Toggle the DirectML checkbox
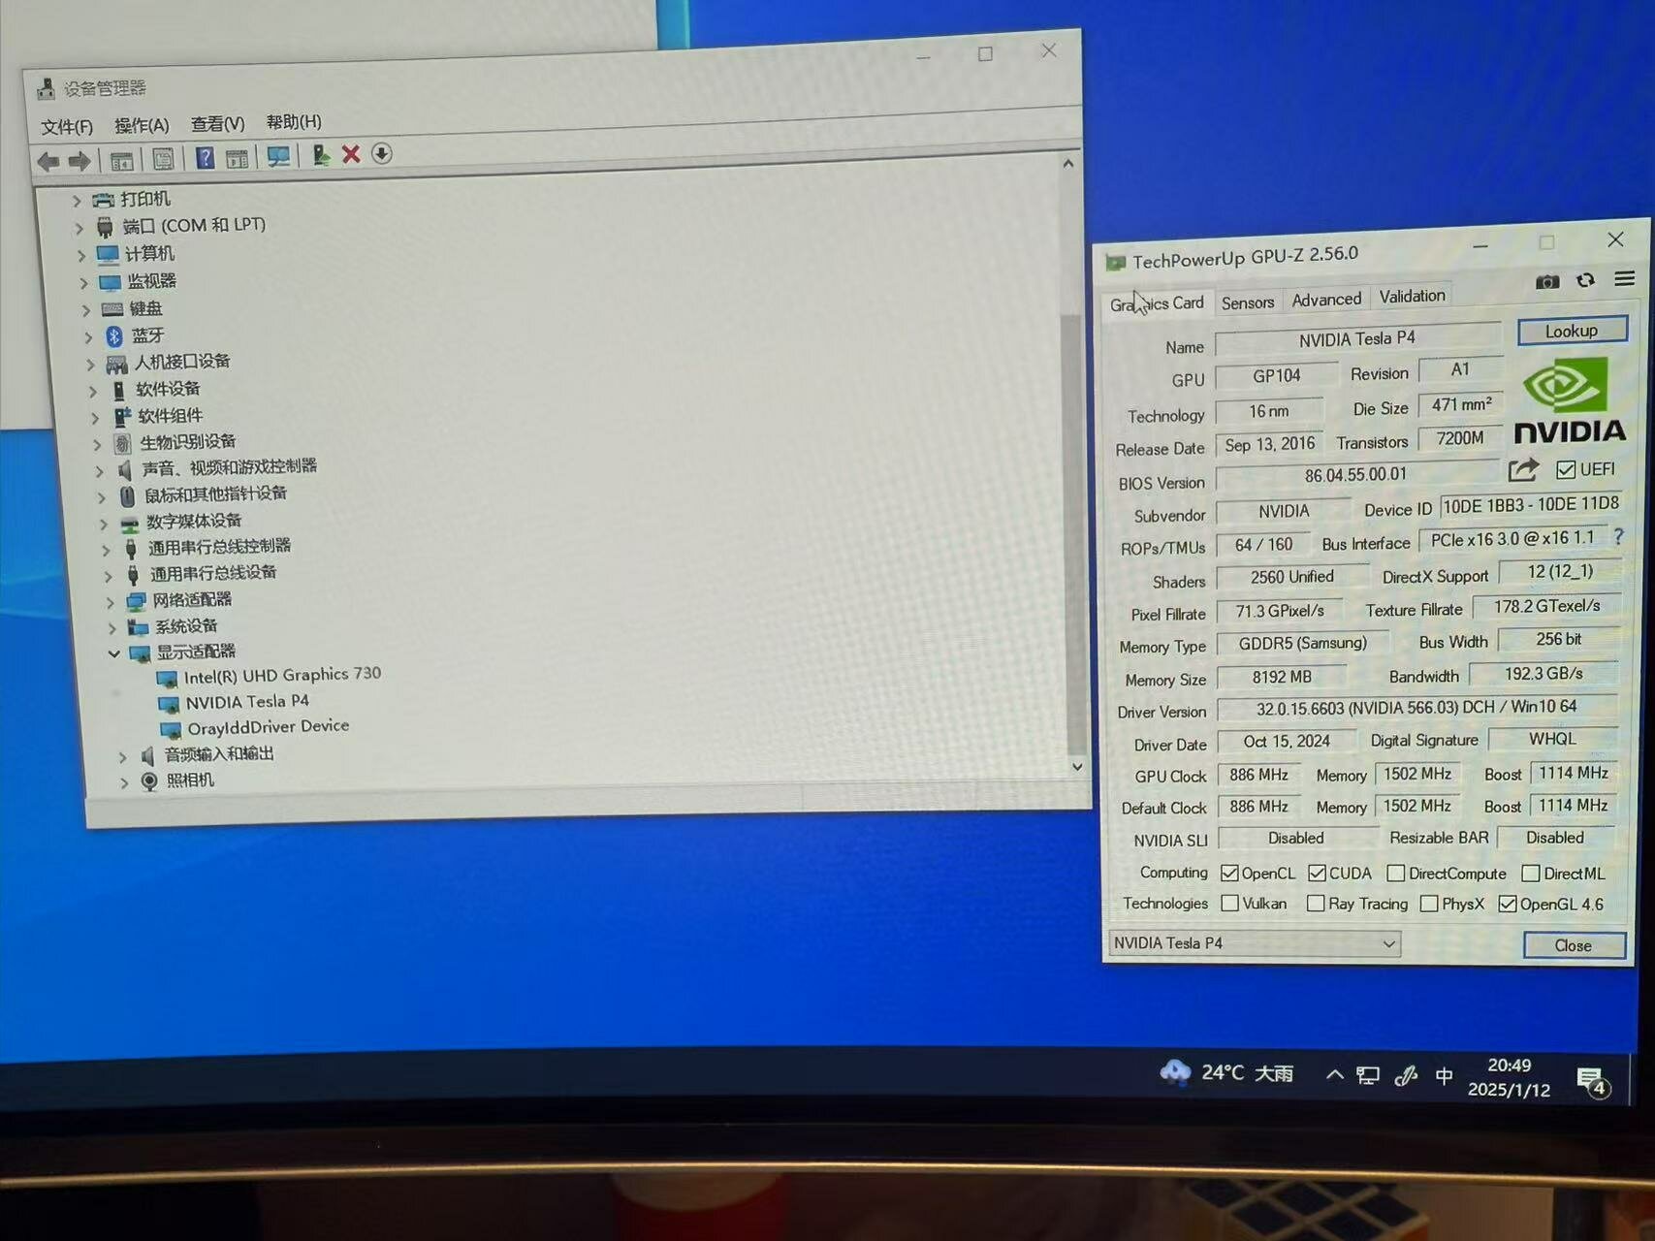This screenshot has height=1241, width=1655. 1530,874
